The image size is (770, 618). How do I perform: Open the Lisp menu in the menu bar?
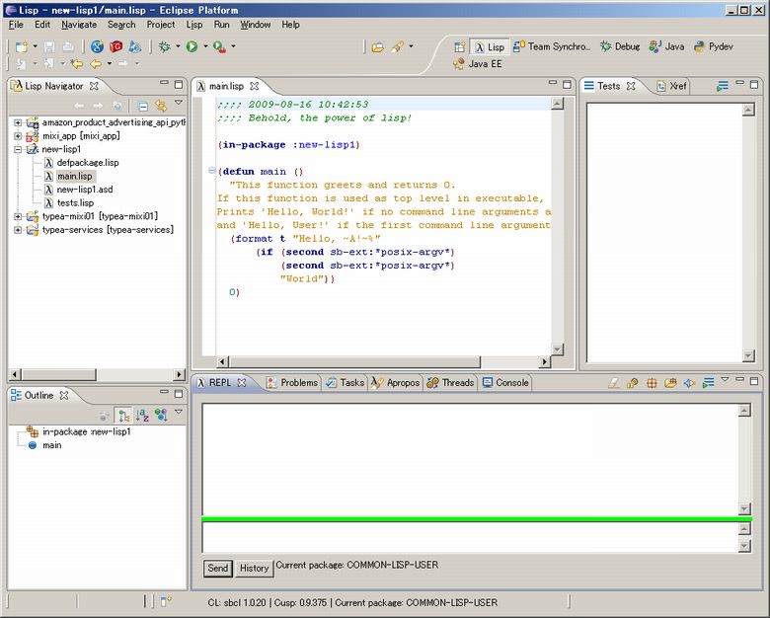pos(194,24)
